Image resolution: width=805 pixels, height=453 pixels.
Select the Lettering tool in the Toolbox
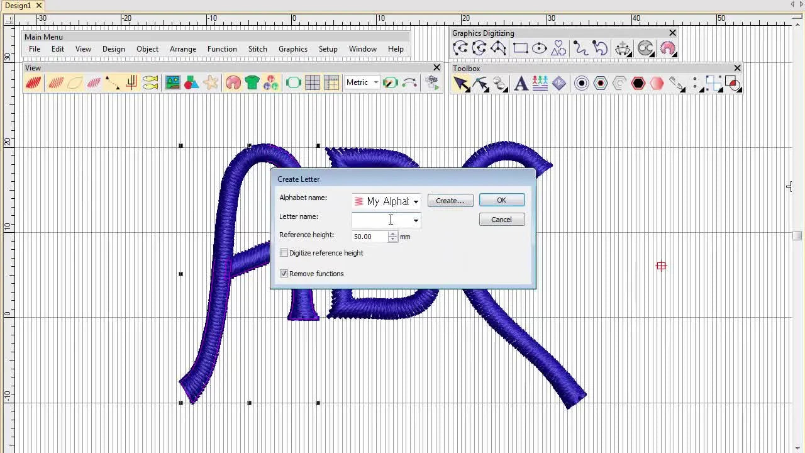[x=521, y=83]
